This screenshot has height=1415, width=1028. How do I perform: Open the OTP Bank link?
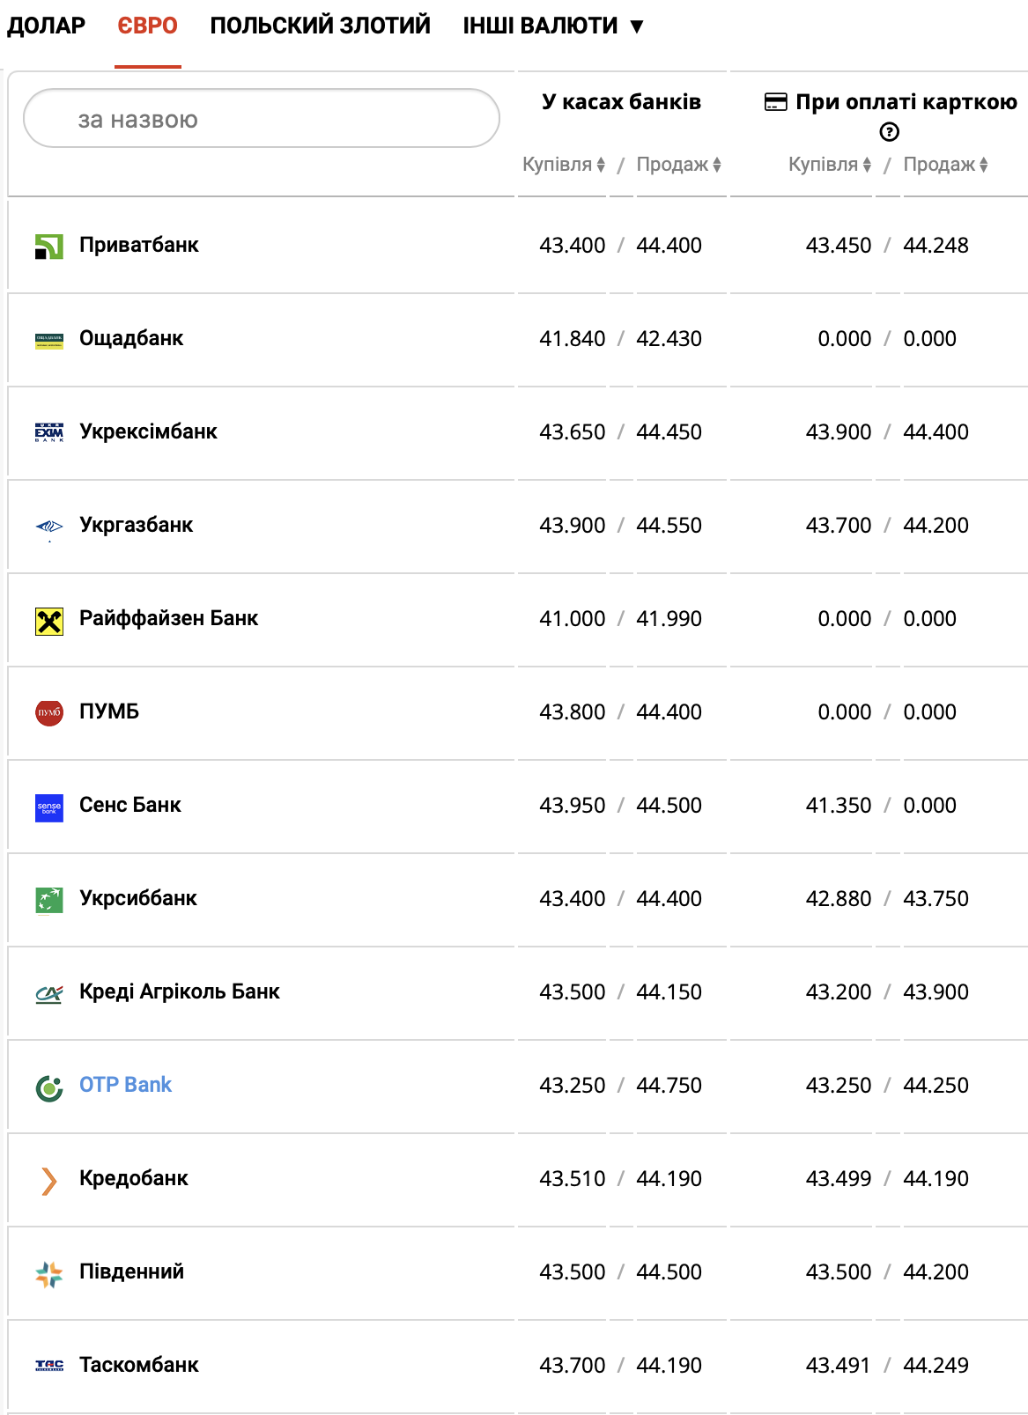(125, 1085)
